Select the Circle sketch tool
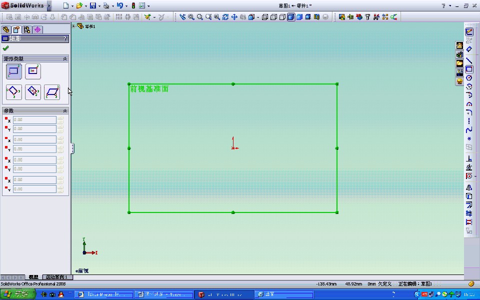Screen dimensions: 480x300 click(469, 78)
